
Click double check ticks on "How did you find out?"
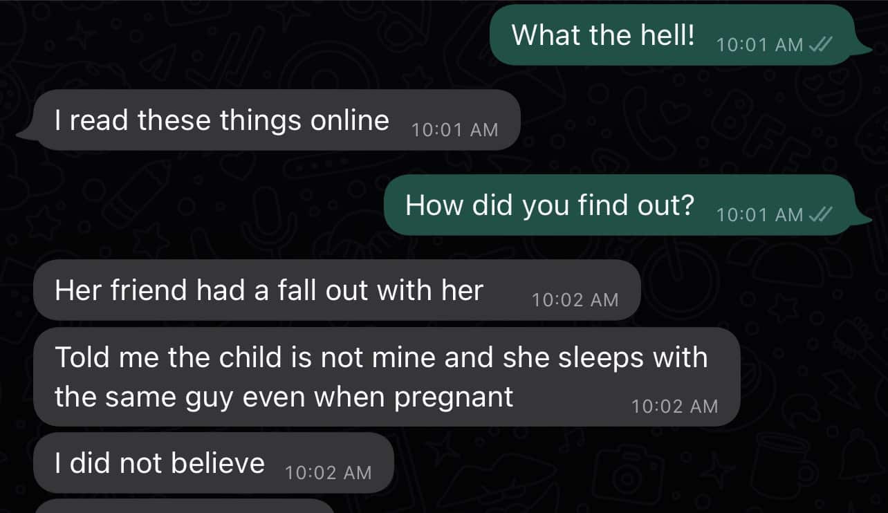(821, 214)
